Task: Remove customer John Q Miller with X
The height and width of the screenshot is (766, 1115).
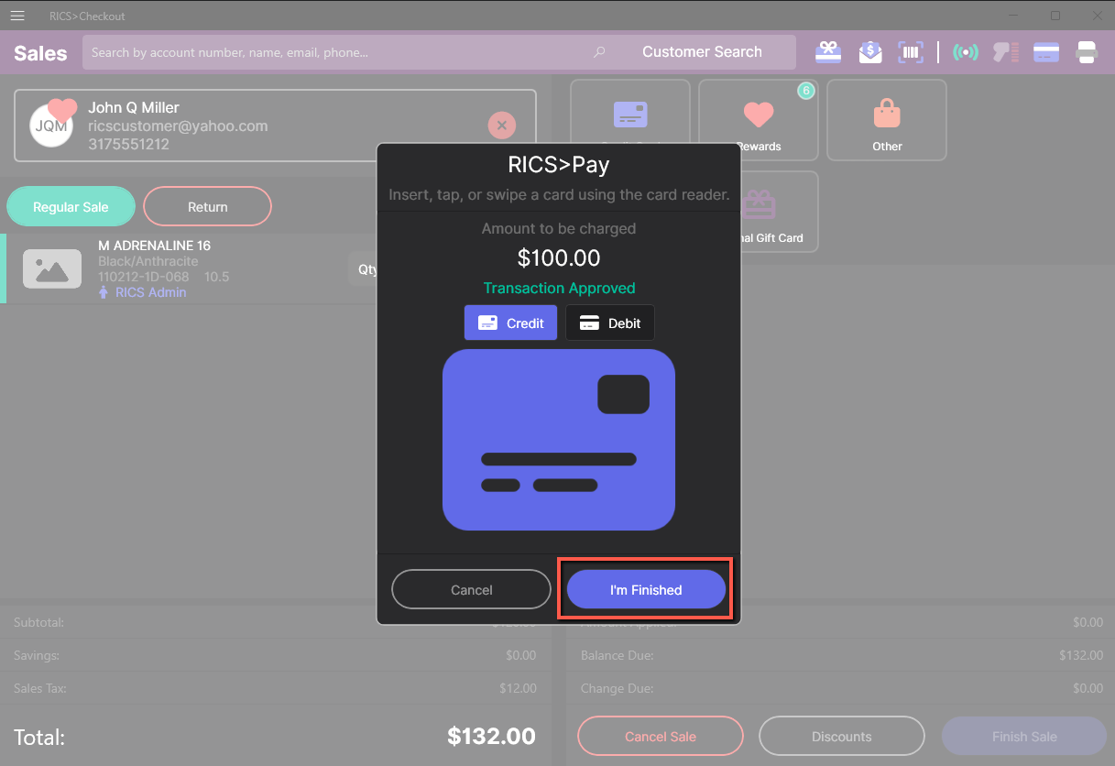Action: [x=501, y=125]
